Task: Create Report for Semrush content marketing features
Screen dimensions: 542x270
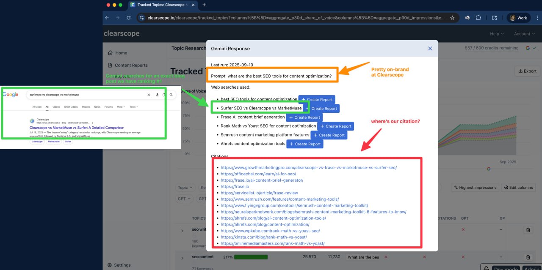Action: coord(329,135)
